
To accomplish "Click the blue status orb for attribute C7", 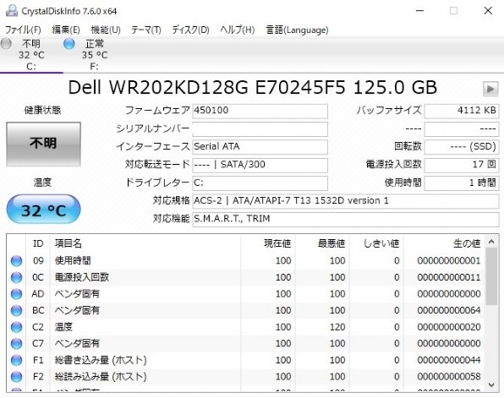I will point(16,344).
